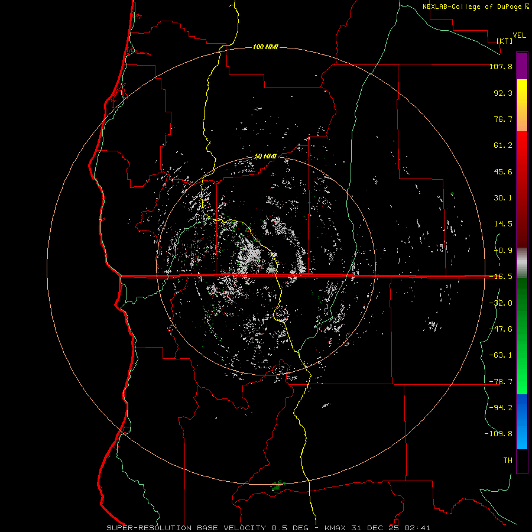Click the 61.2 value on the velocity scale
The width and height of the screenshot is (532, 532).
pos(503,145)
